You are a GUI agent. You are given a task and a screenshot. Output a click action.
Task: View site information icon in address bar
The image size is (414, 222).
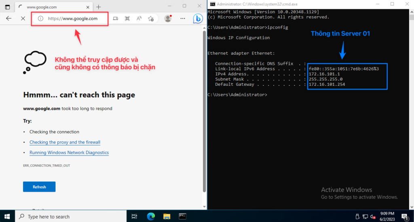coord(40,19)
